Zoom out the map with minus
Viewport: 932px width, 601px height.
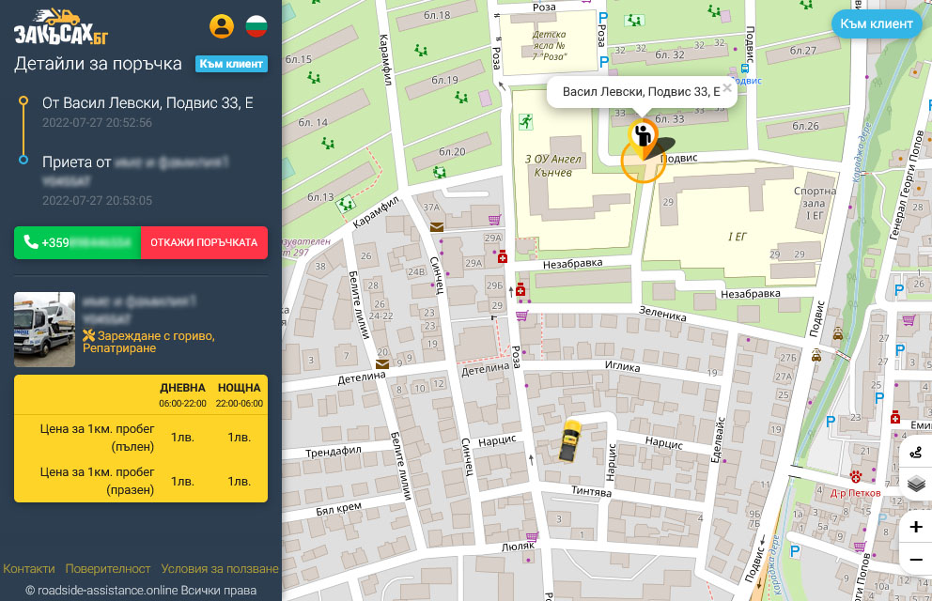pos(916,560)
